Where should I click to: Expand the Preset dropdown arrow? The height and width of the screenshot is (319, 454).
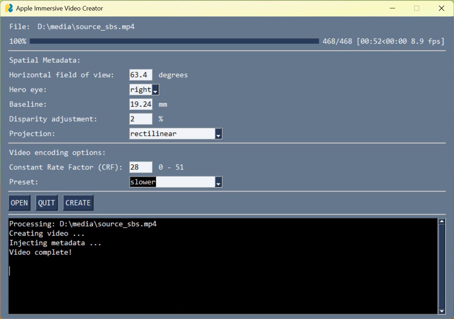click(x=218, y=182)
